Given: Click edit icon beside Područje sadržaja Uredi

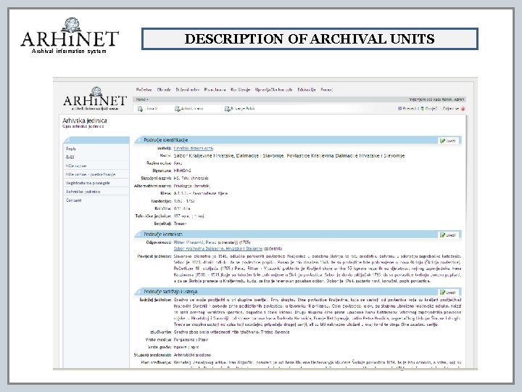Looking at the screenshot, I should [x=443, y=293].
